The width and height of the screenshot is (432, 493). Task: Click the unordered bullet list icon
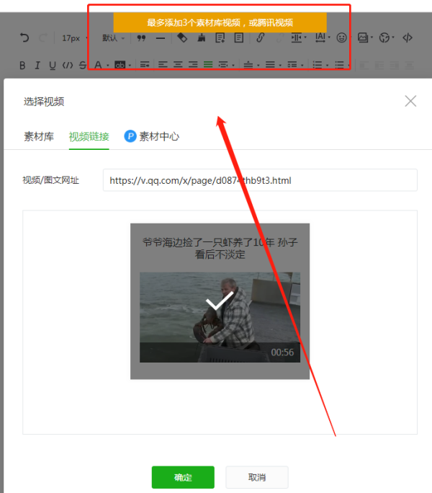[339, 65]
